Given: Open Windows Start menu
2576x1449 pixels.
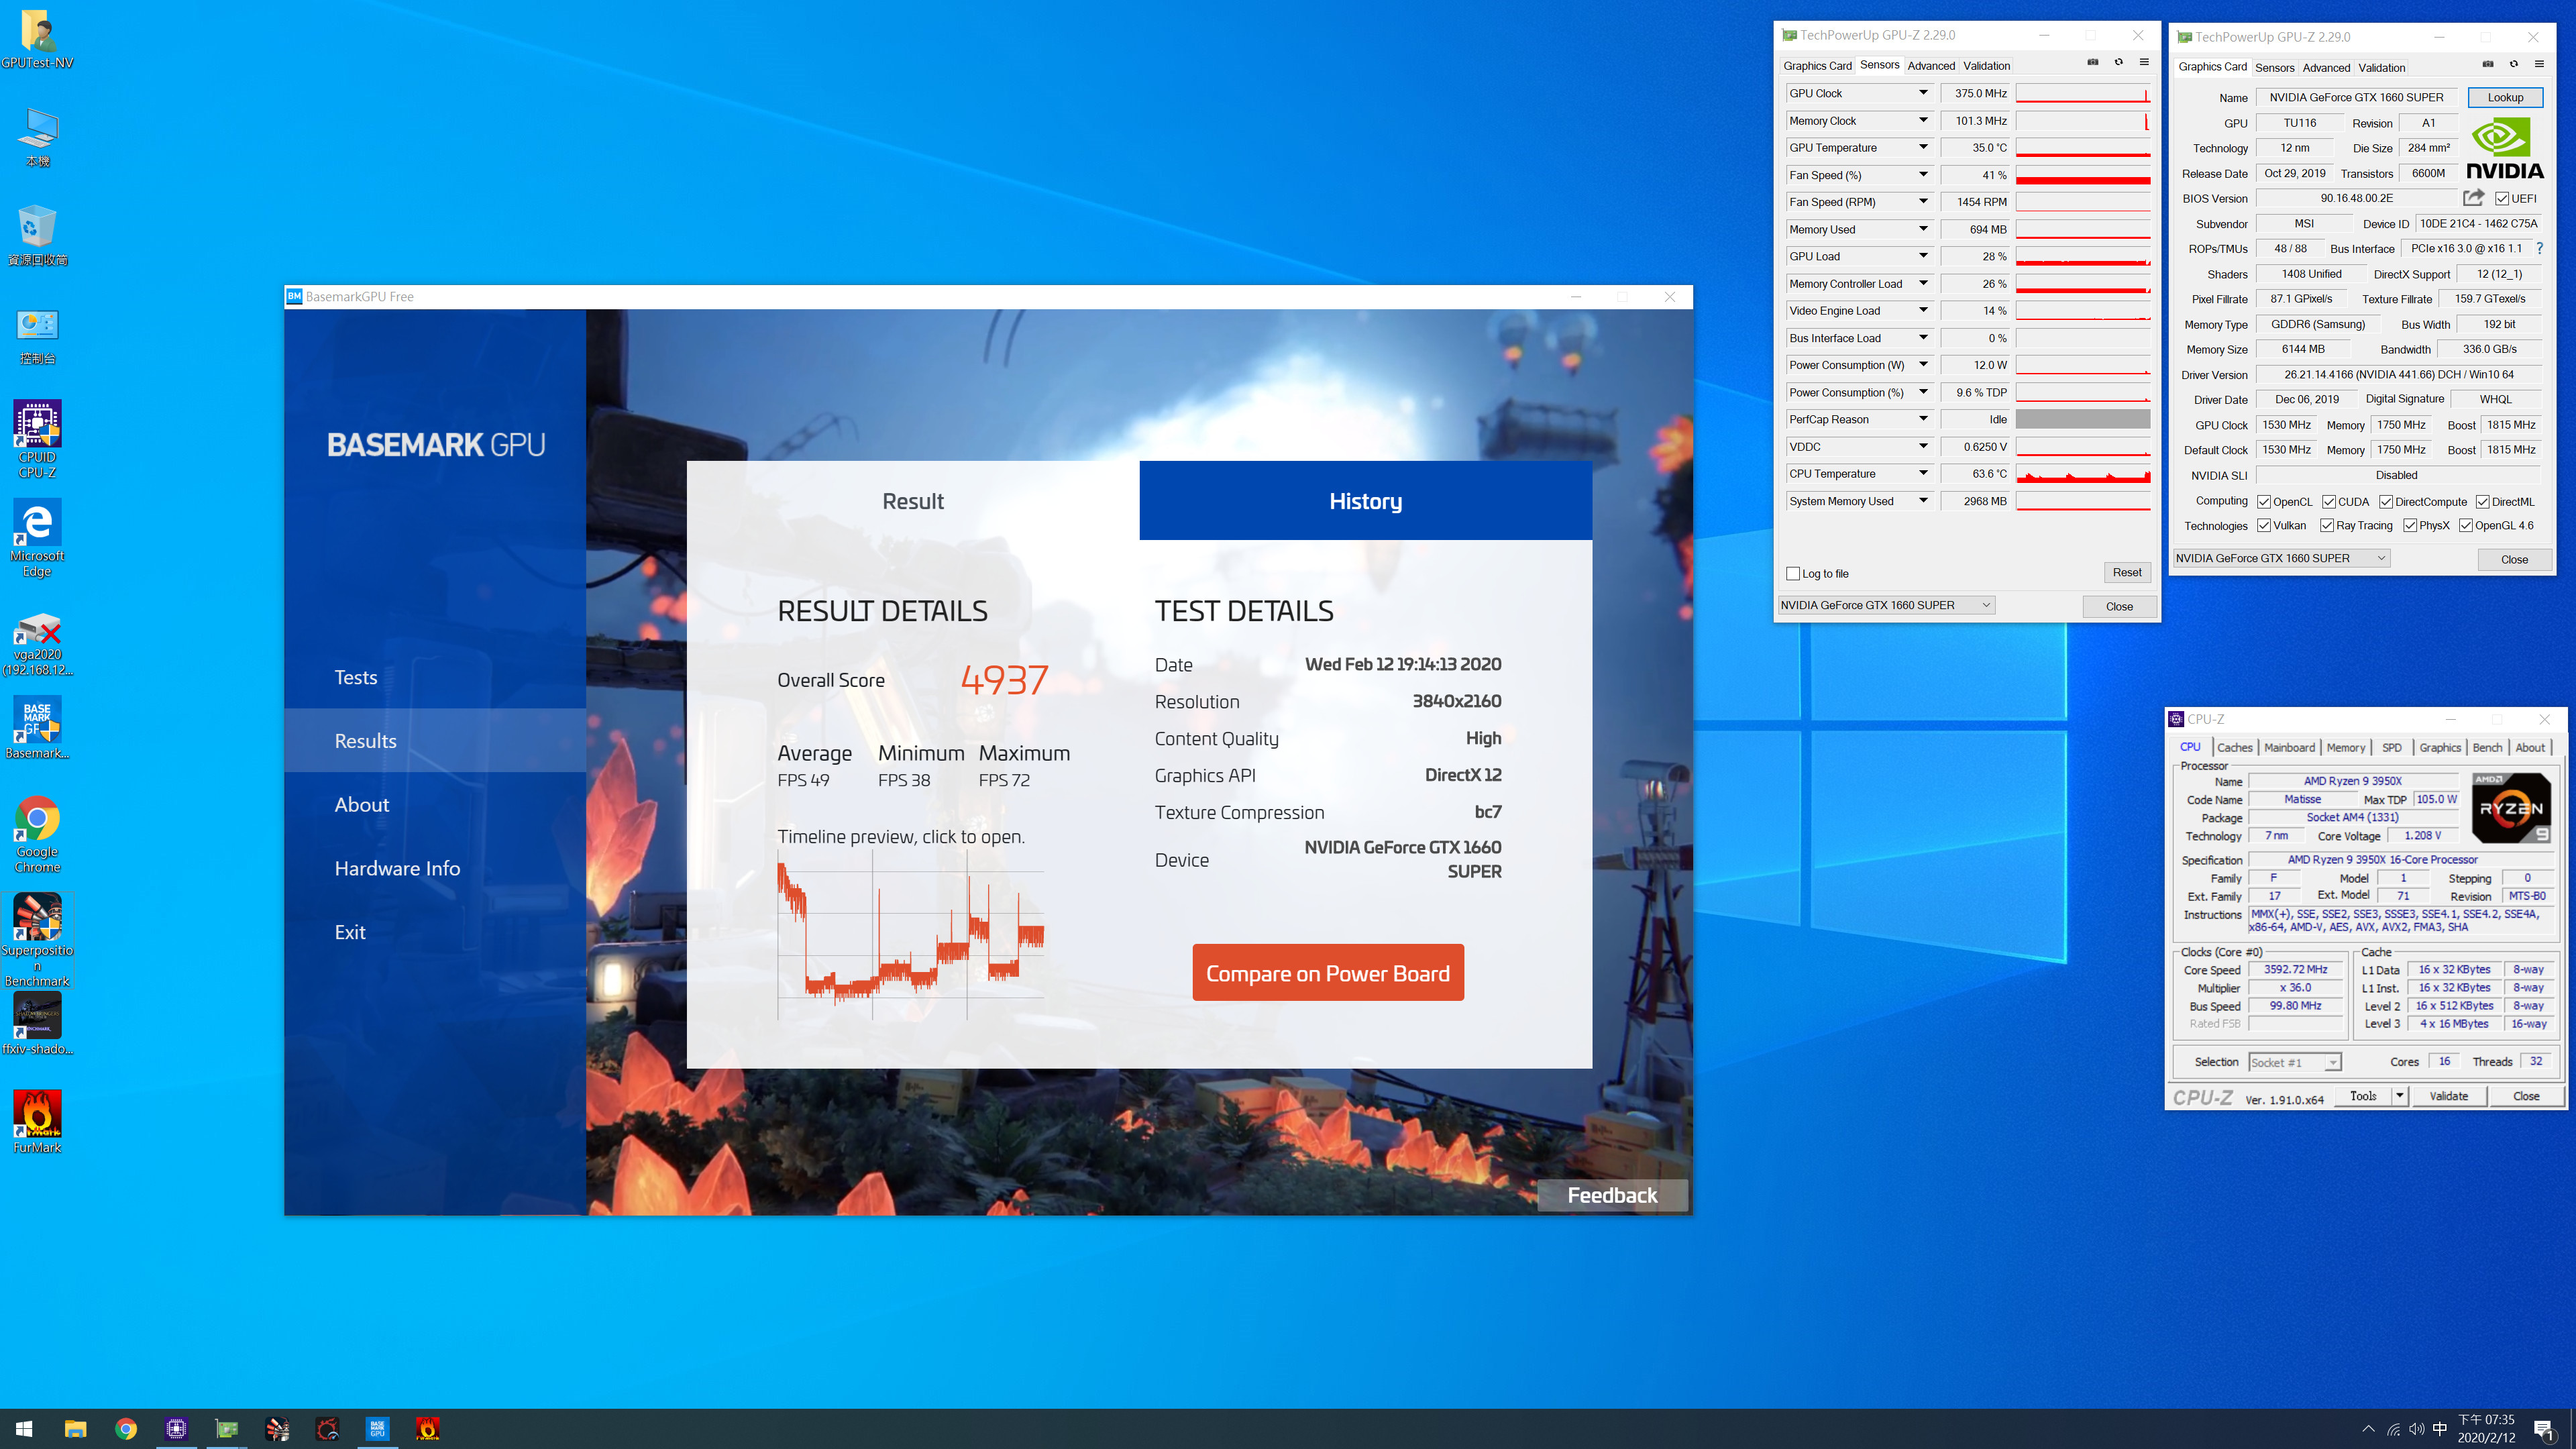Looking at the screenshot, I should pyautogui.click(x=24, y=1429).
